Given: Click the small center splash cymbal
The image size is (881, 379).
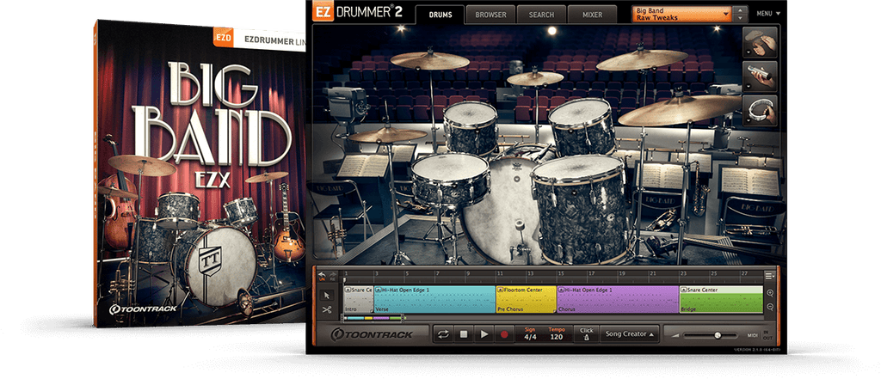Looking at the screenshot, I should [x=535, y=78].
